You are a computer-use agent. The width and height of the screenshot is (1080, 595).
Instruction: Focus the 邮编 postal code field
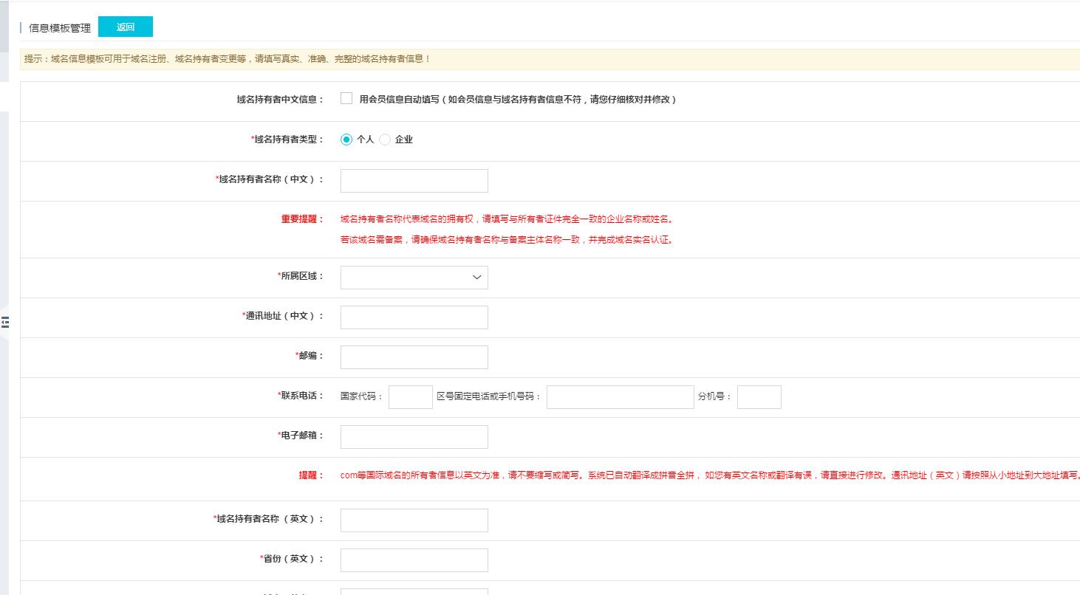pyautogui.click(x=414, y=357)
